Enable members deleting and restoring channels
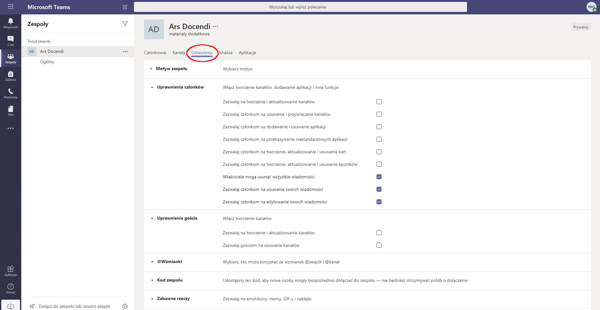 click(x=379, y=114)
